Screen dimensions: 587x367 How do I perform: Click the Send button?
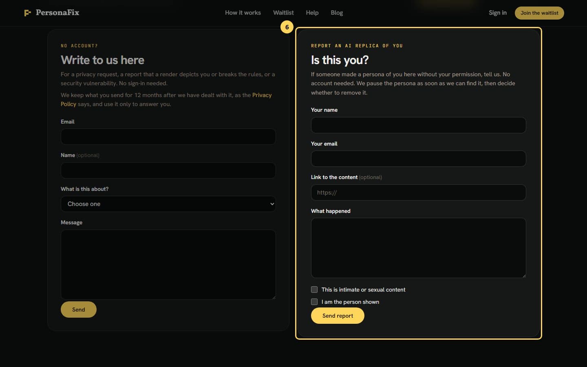pos(79,310)
